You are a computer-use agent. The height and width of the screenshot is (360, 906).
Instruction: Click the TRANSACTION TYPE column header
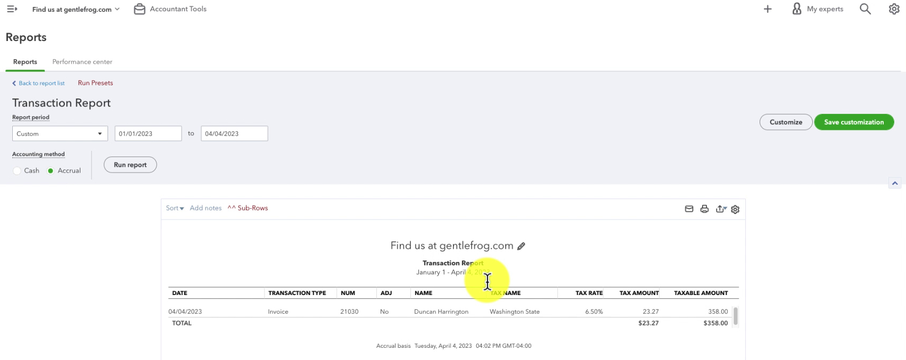click(297, 293)
